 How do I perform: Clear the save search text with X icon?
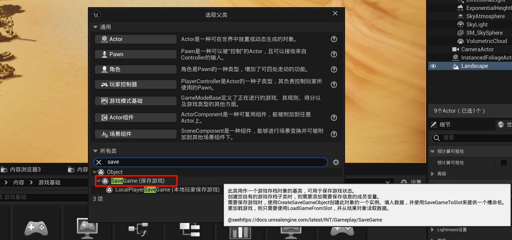coord(99,162)
